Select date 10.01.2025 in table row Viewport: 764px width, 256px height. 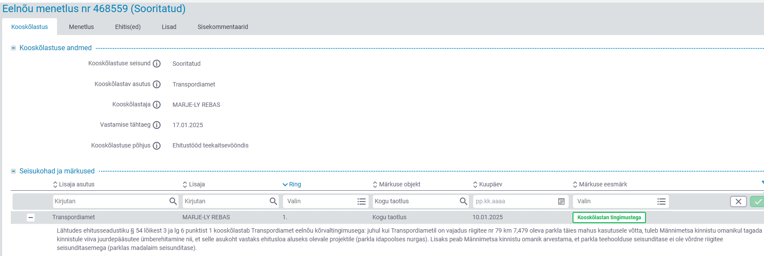click(x=487, y=217)
